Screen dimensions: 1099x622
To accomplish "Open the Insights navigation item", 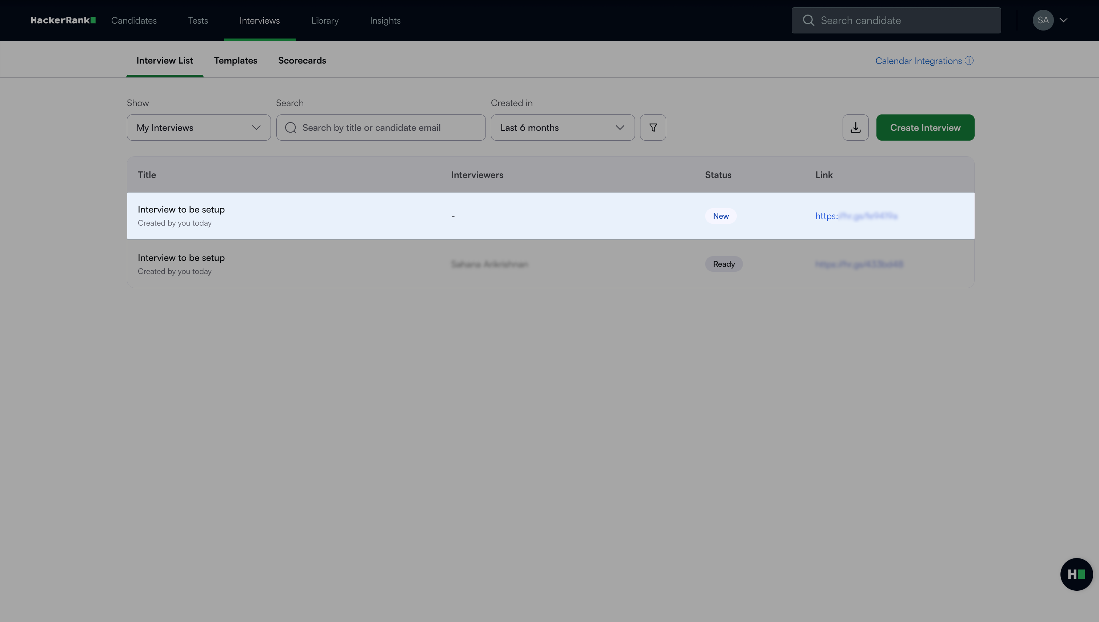I will [385, 20].
